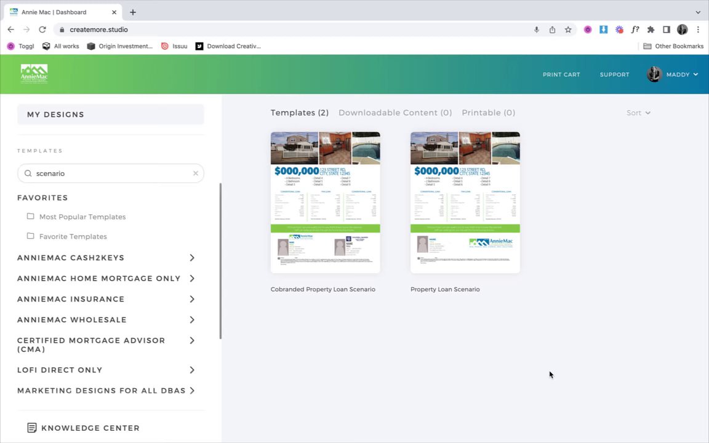Open the Download Creativ... bookmark
The image size is (709, 443).
(x=228, y=46)
